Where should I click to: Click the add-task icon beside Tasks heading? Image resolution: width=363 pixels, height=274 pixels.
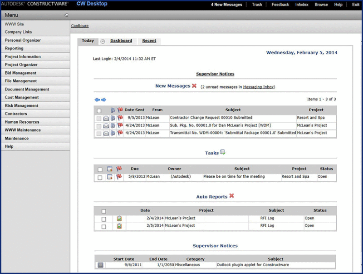tap(223, 153)
